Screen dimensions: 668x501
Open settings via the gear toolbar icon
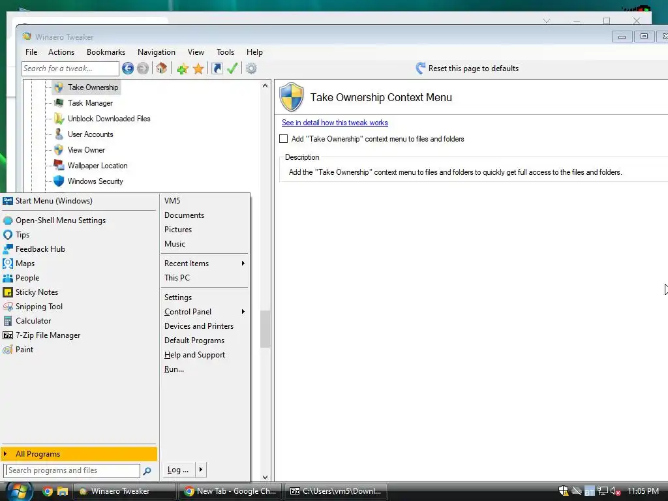(x=251, y=68)
